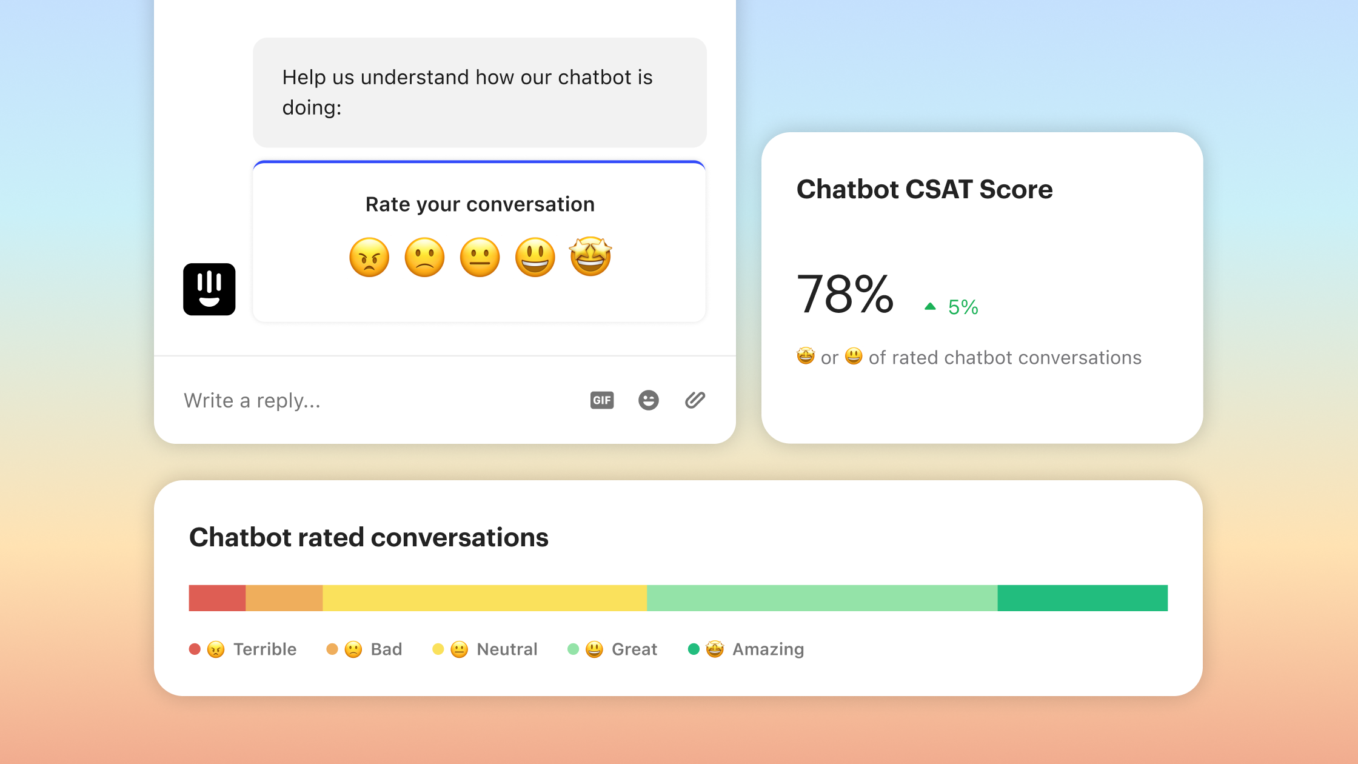Screen dimensions: 1358x764
Task: Open the GIF picker
Action: [x=602, y=400]
